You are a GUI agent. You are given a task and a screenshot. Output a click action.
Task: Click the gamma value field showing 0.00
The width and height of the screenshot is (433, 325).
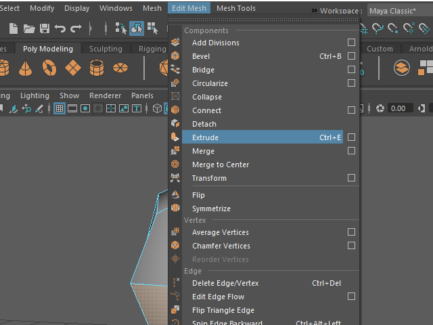(x=398, y=108)
